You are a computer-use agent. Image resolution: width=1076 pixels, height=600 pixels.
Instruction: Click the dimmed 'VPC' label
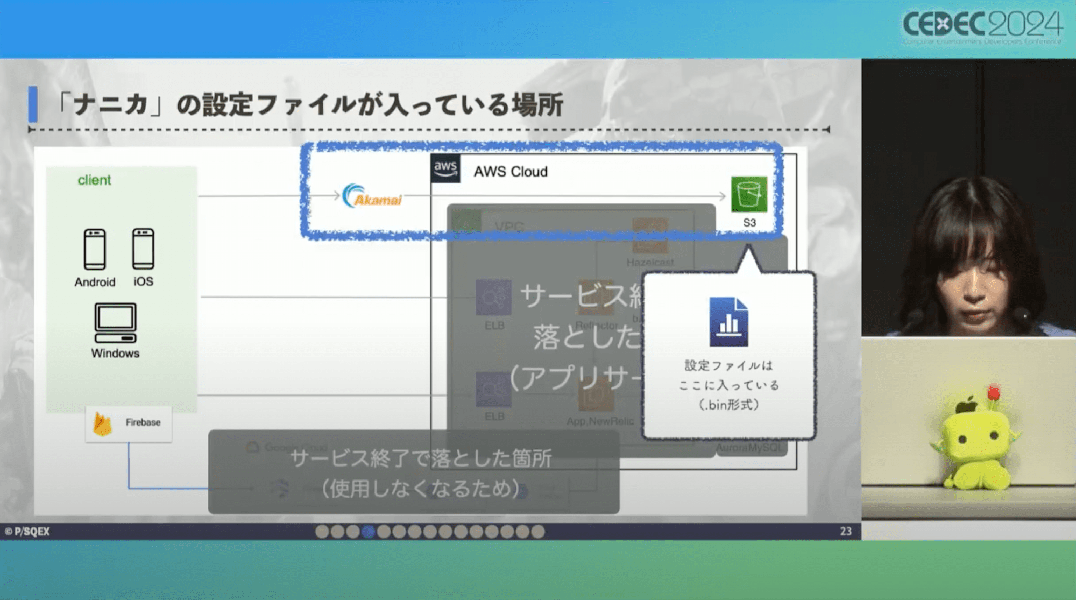click(x=509, y=227)
